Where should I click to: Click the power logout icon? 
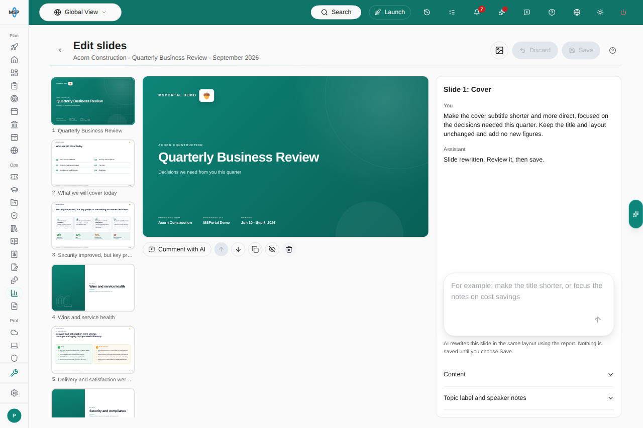click(x=623, y=12)
